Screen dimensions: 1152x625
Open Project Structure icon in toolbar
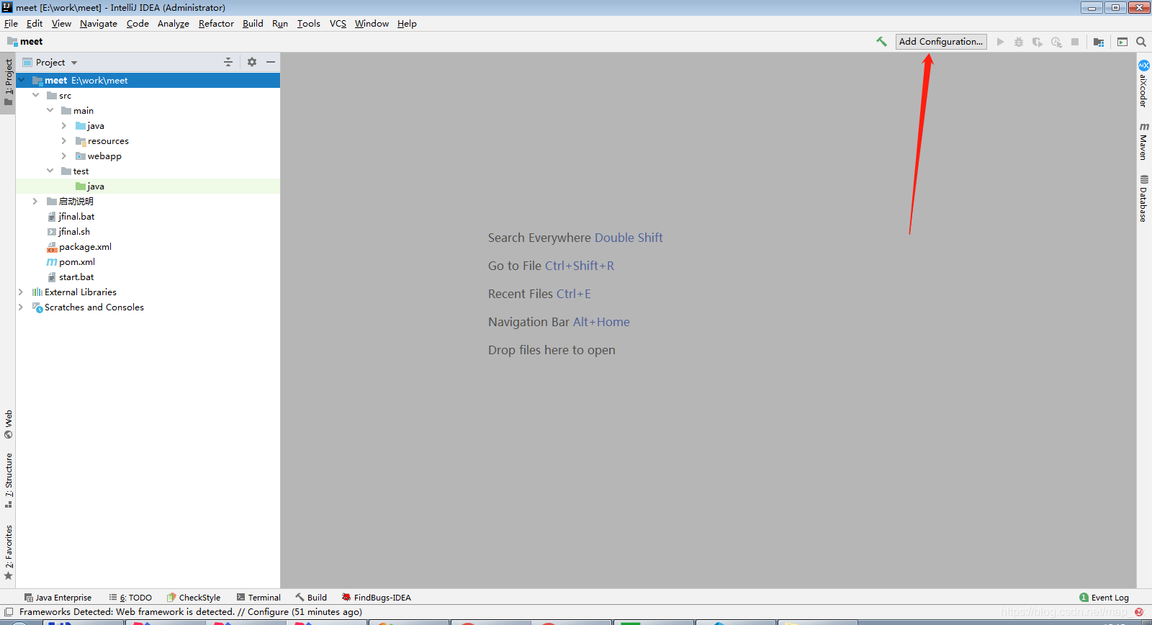(1099, 42)
